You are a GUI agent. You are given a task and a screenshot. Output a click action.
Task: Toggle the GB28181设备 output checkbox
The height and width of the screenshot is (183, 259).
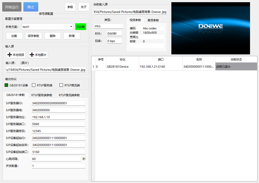(x=7, y=85)
